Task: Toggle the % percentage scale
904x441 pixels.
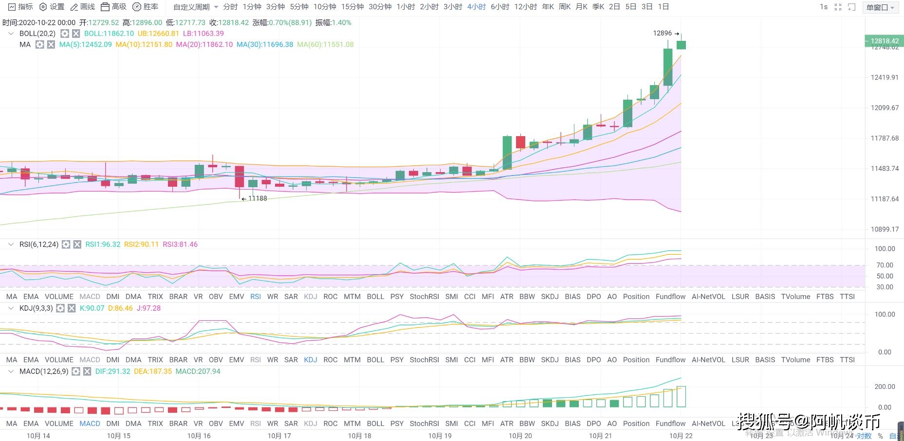Action: (880, 436)
